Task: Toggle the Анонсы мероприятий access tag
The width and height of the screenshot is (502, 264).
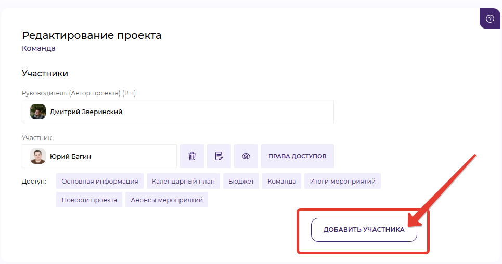Action: pyautogui.click(x=166, y=200)
